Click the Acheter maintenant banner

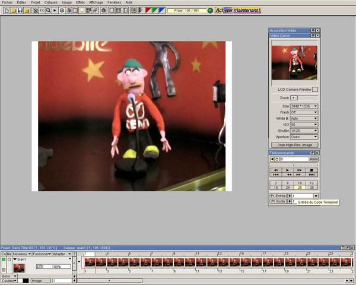pos(238,11)
